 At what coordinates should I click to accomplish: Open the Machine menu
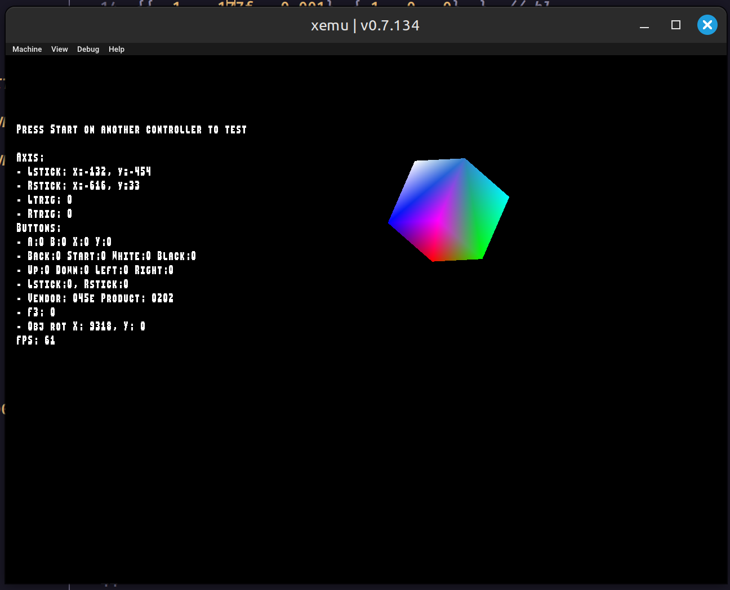pyautogui.click(x=27, y=50)
